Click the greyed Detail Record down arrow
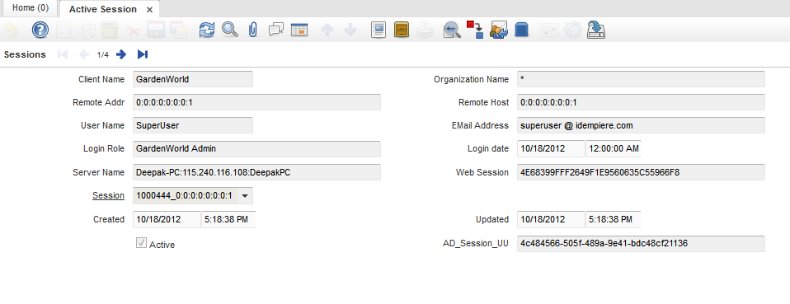 pos(350,30)
